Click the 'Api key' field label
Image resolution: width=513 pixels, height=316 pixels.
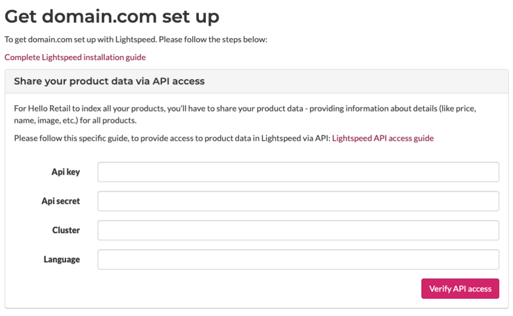(66, 172)
